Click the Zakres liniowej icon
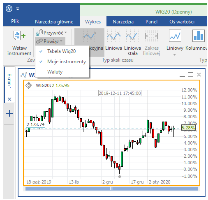The width and height of the screenshot is (208, 200). pyautogui.click(x=151, y=36)
